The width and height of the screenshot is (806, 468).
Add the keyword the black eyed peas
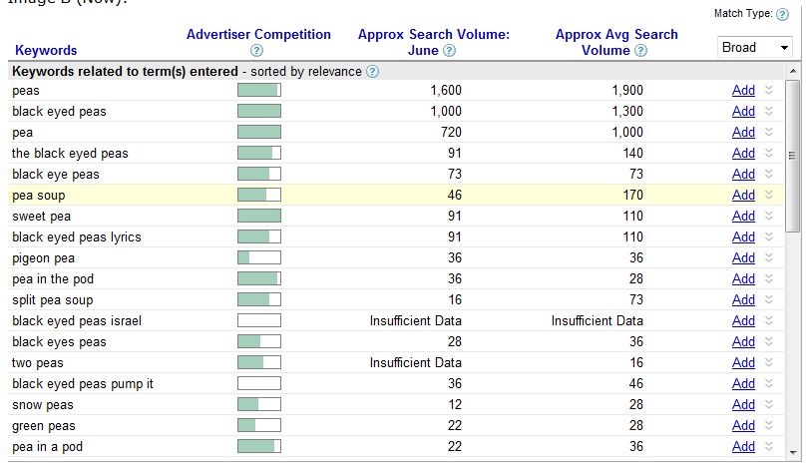[x=743, y=154]
